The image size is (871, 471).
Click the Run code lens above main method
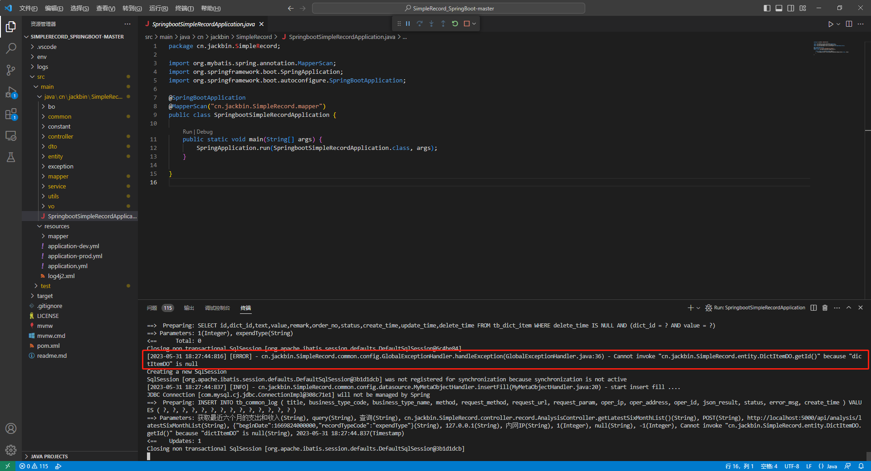point(187,131)
